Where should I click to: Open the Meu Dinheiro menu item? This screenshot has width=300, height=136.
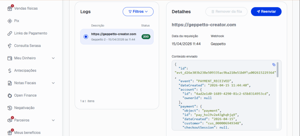tap(25, 58)
